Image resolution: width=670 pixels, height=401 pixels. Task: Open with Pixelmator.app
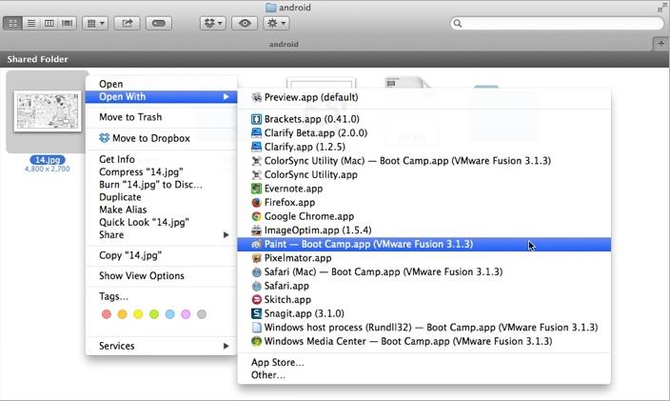click(424, 258)
